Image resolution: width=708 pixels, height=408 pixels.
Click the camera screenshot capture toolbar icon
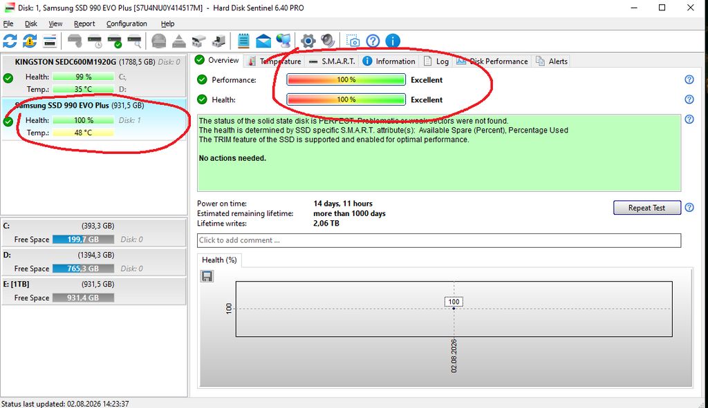point(353,41)
